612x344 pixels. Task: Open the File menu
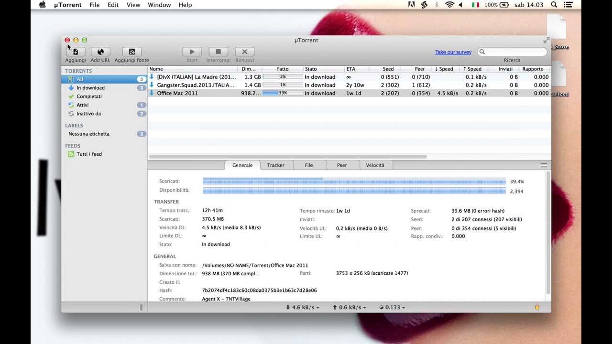(x=95, y=5)
